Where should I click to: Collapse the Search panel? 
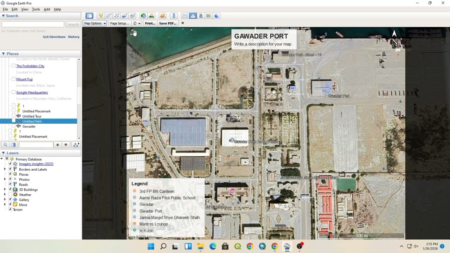(x=4, y=16)
